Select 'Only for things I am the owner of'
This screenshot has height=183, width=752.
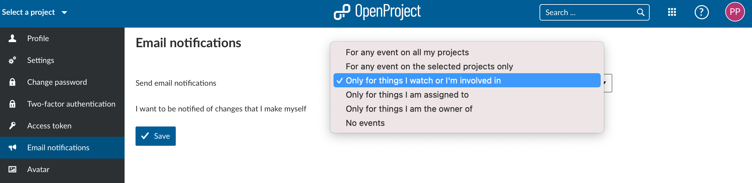point(409,109)
